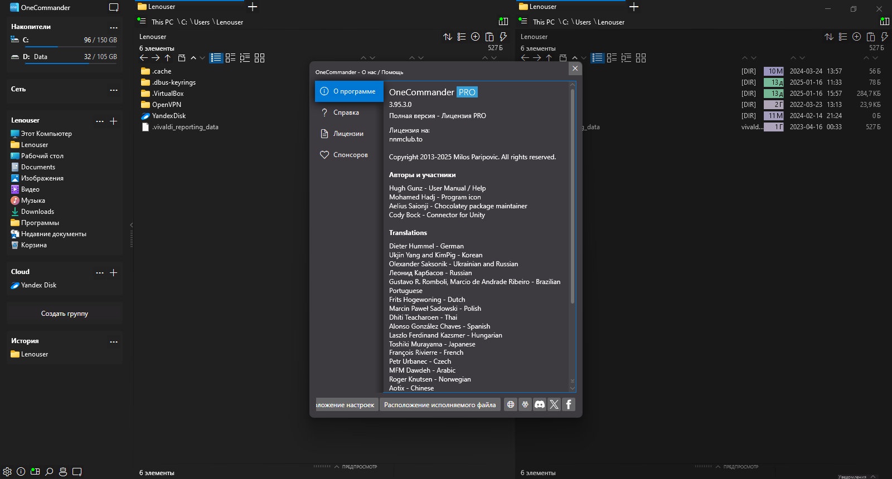
Task: Select details list view in left pane
Action: (216, 58)
